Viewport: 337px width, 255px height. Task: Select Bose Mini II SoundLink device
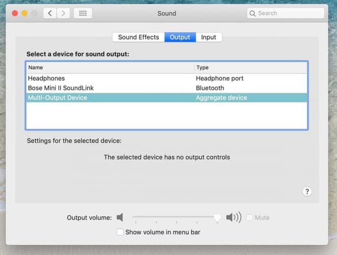(166, 88)
